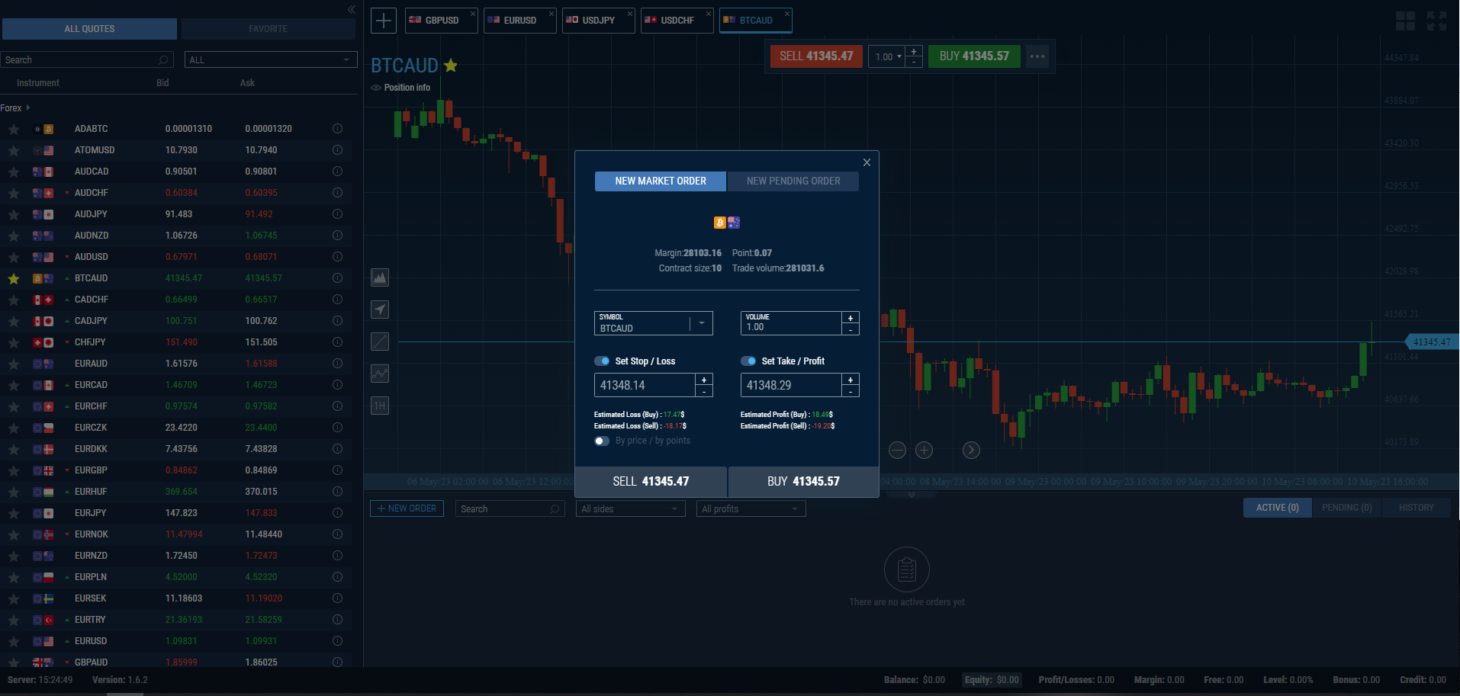Toggle By price / by points switch

[x=602, y=441]
